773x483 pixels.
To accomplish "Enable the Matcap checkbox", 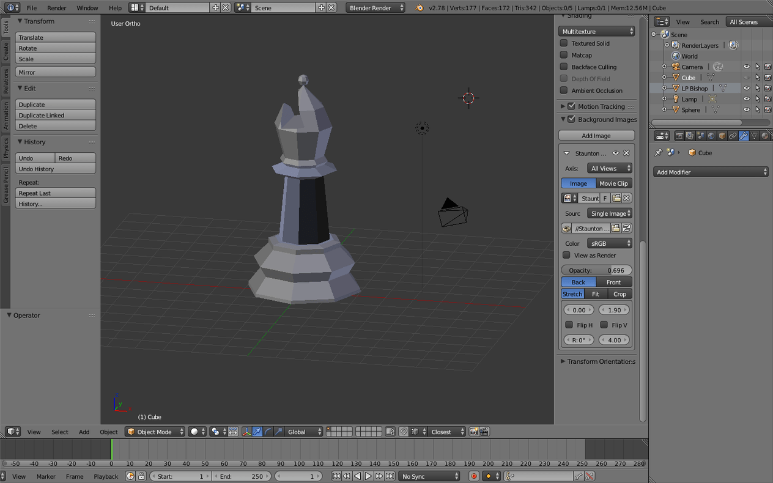I will pyautogui.click(x=564, y=55).
